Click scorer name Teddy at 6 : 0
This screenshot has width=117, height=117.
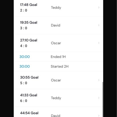56,98
